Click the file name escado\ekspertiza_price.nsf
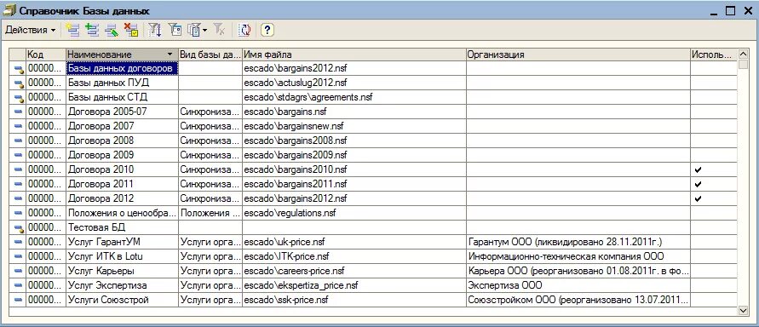Image resolution: width=759 pixels, height=327 pixels. 301,285
